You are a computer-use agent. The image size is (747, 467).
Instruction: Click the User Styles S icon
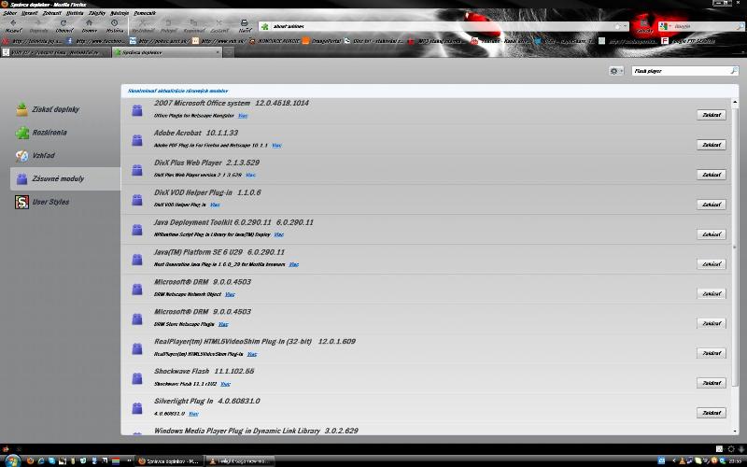(21, 202)
